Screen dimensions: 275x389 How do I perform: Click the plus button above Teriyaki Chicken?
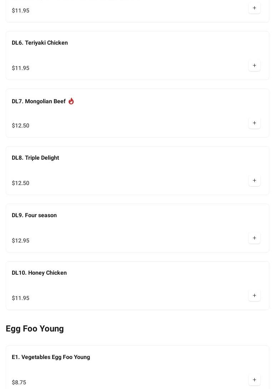tap(254, 8)
